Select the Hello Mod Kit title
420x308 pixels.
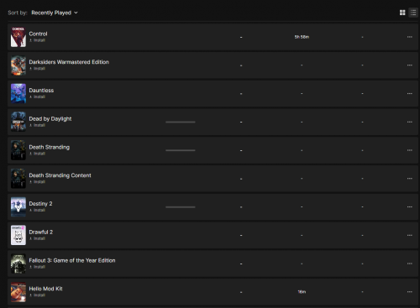(45, 289)
